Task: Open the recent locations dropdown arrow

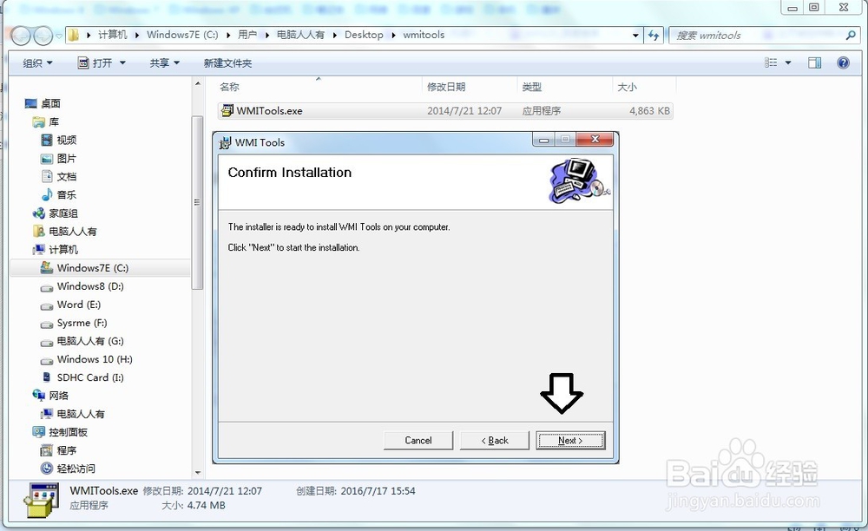Action: point(59,36)
